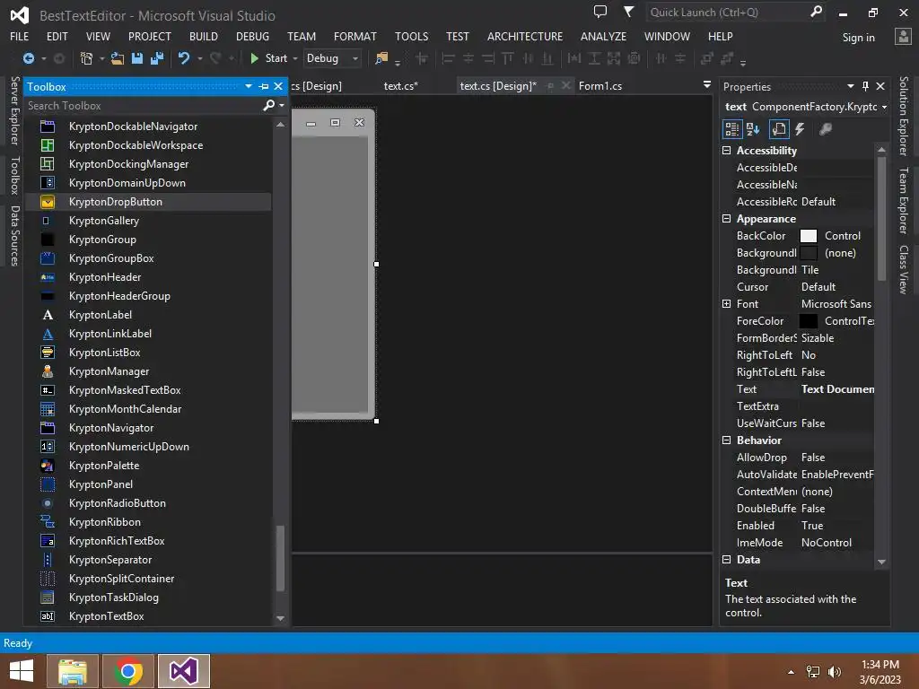Open the Properties object selector dropdown

[x=884, y=107]
